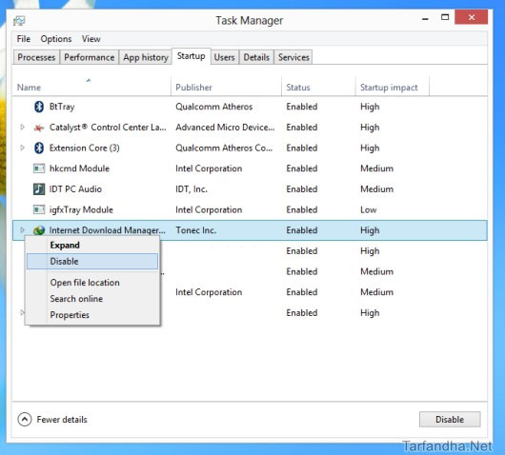Click the Task Manager title bar icon

tap(19, 21)
